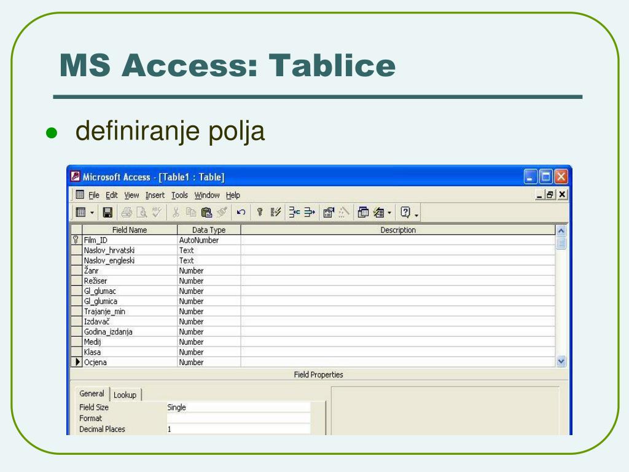The width and height of the screenshot is (629, 472).
Task: Restore the inner Table1 document window
Action: point(550,195)
